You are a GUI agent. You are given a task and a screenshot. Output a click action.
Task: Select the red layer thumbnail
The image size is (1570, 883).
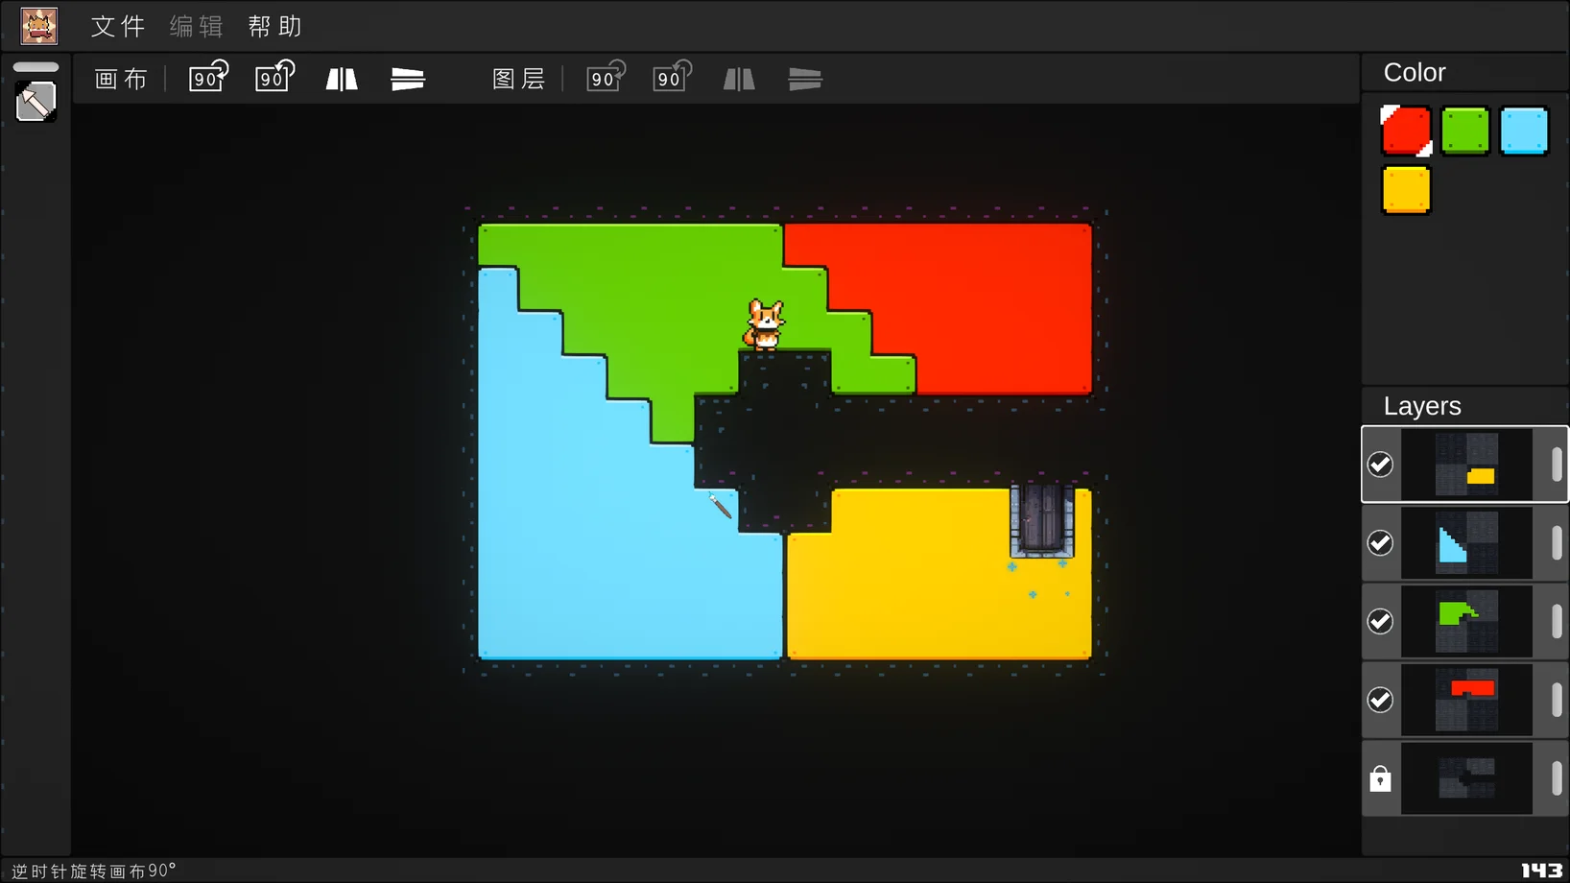tap(1466, 700)
